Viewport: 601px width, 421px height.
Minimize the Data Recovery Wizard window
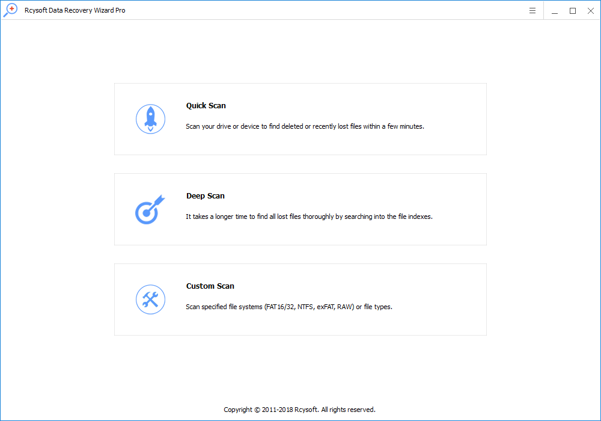pyautogui.click(x=554, y=11)
